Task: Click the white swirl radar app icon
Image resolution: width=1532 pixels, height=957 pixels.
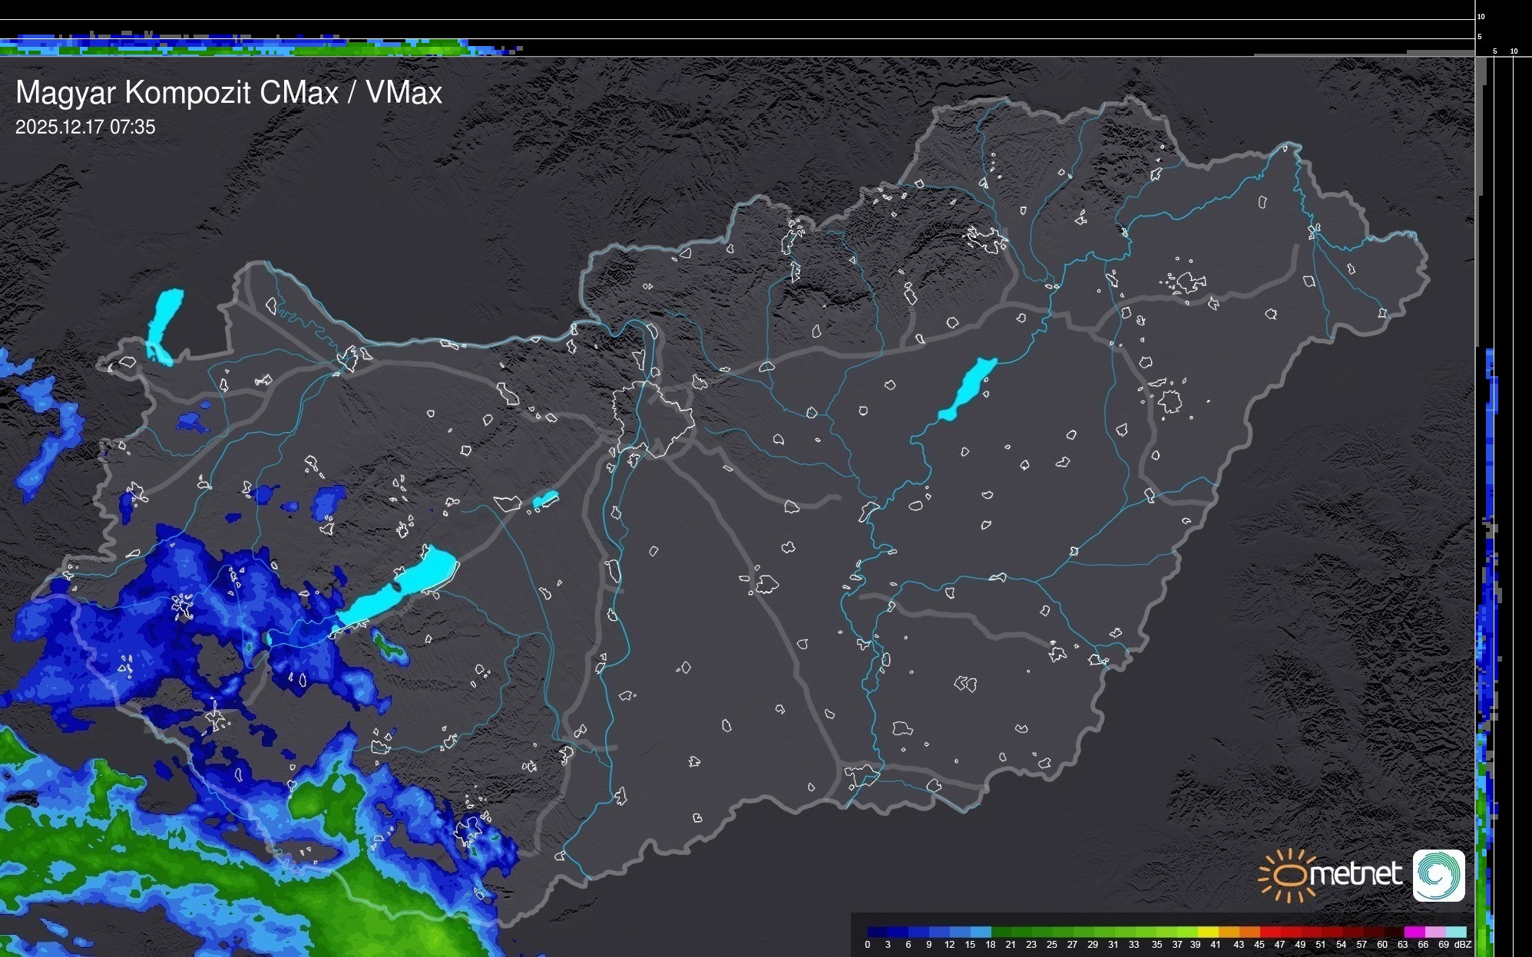Action: (x=1438, y=876)
